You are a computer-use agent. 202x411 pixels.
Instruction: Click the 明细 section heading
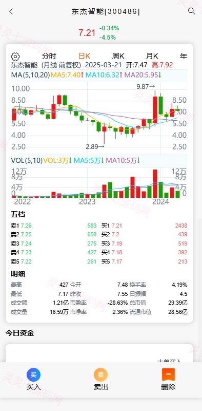coord(18,274)
